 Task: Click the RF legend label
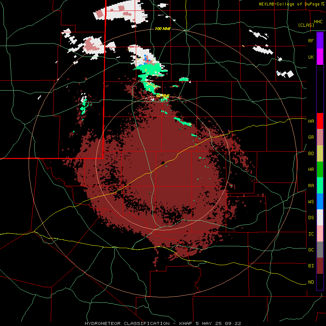click(x=311, y=41)
